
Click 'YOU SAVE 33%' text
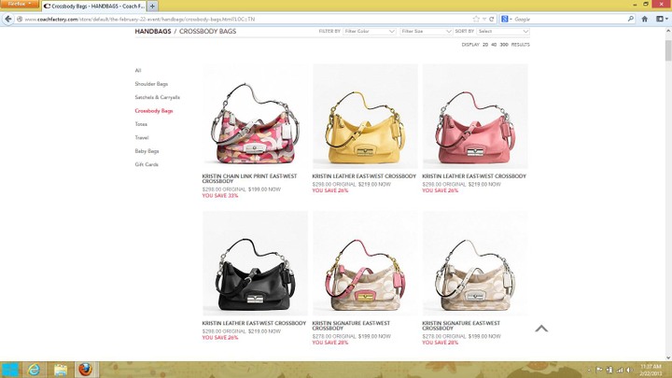point(220,196)
